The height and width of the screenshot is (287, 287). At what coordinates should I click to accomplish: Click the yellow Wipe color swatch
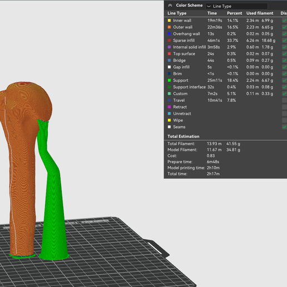[169, 120]
